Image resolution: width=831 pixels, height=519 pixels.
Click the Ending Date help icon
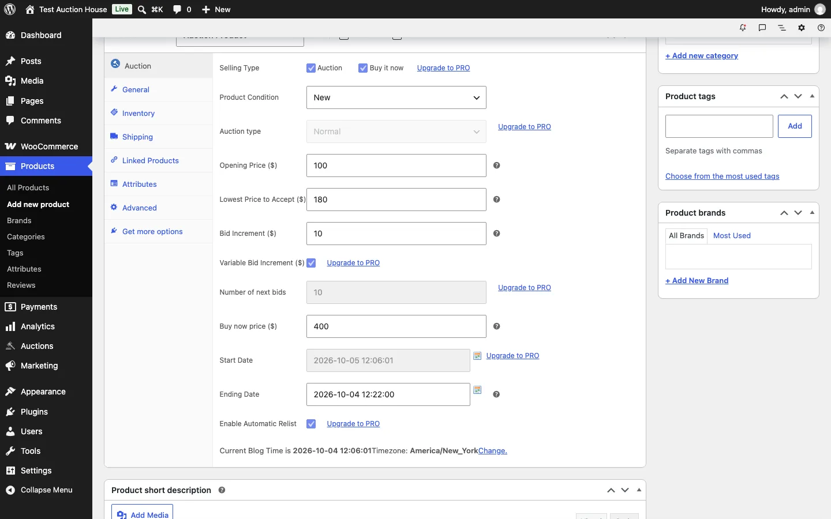[496, 394]
